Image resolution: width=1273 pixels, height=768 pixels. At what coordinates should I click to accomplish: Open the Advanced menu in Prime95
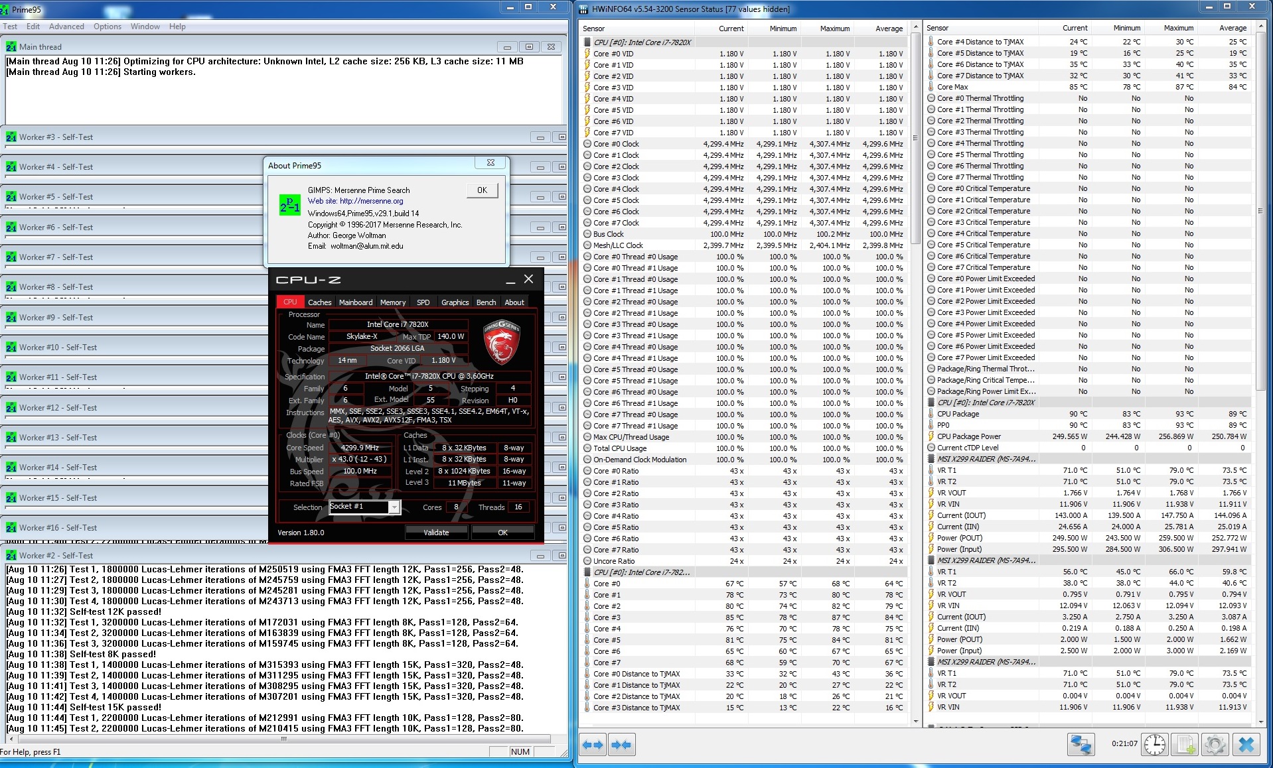tap(66, 27)
